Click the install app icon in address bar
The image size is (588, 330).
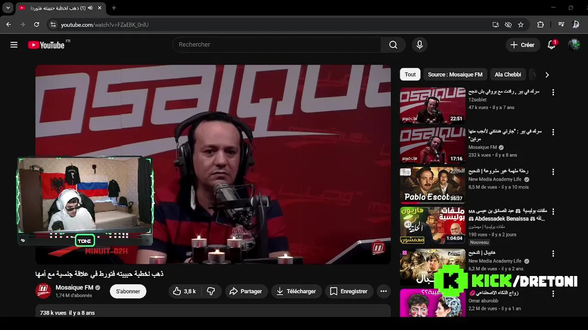(496, 25)
